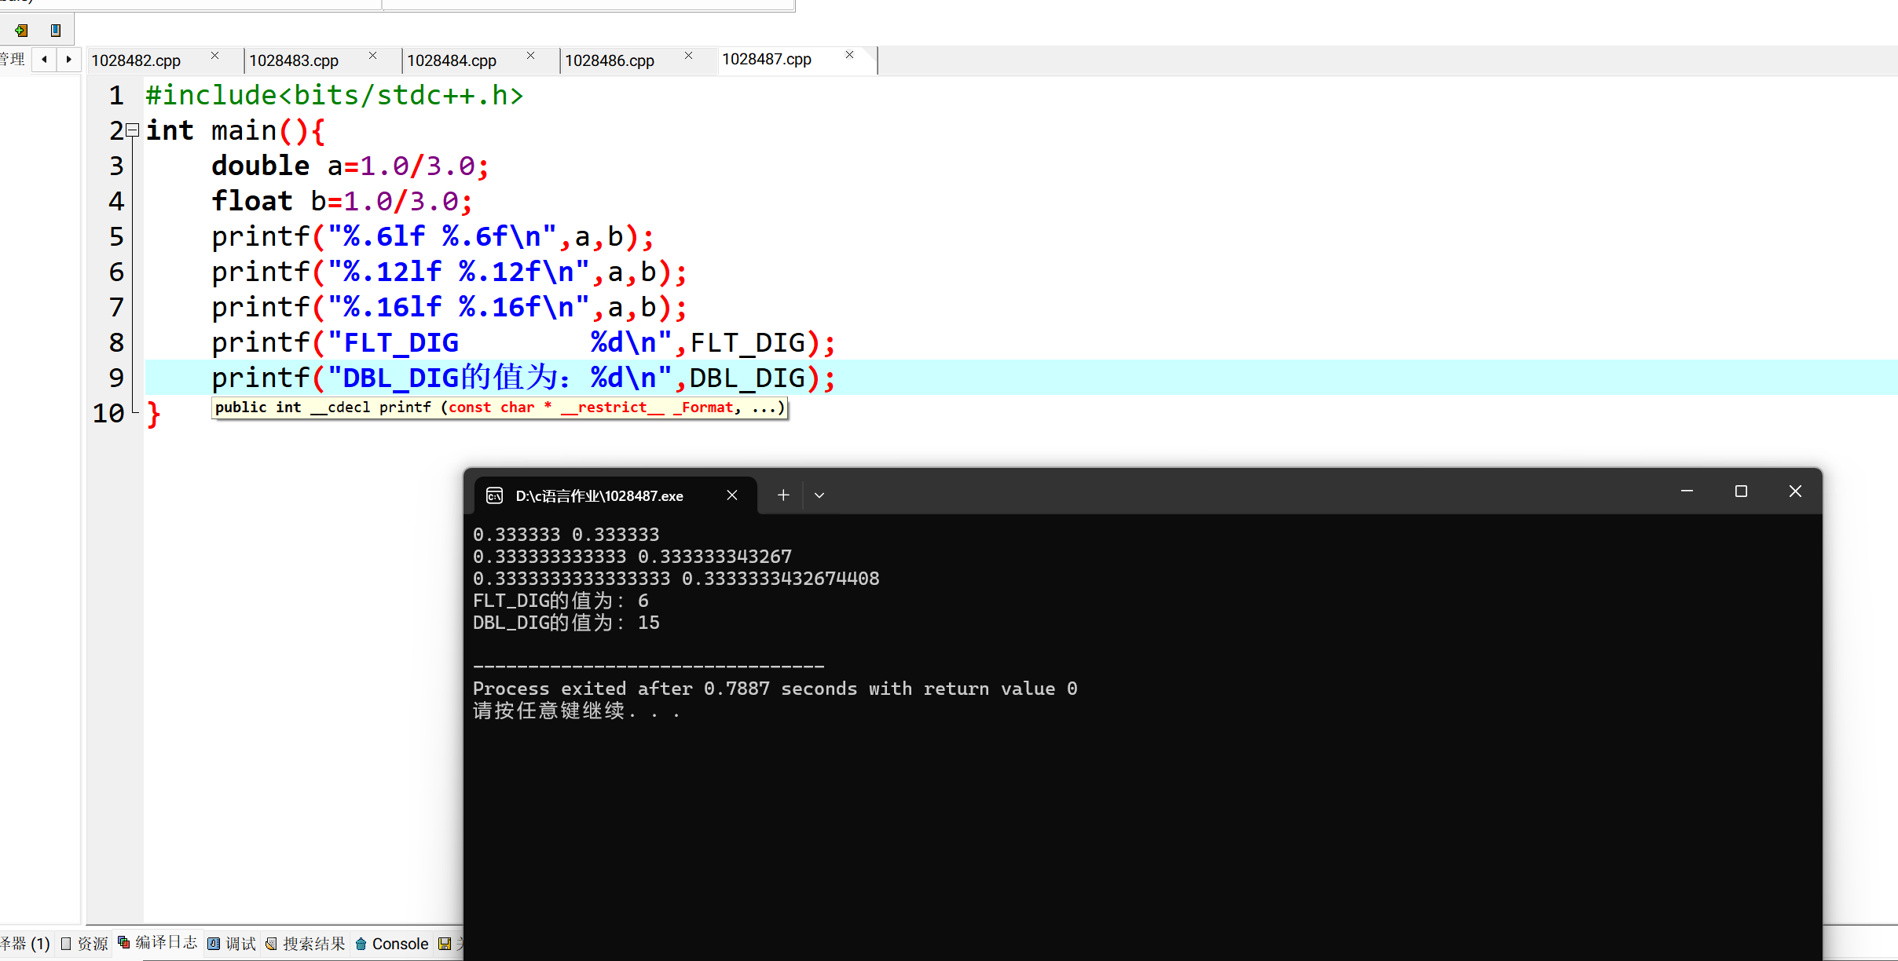Click the blue bookmark toggle icon

coord(56,31)
